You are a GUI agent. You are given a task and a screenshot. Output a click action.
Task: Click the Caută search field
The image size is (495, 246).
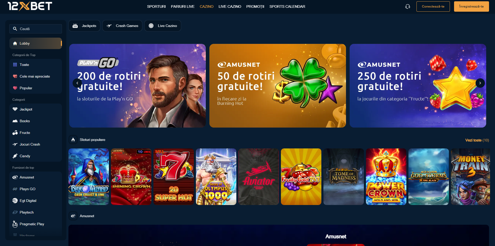point(36,29)
